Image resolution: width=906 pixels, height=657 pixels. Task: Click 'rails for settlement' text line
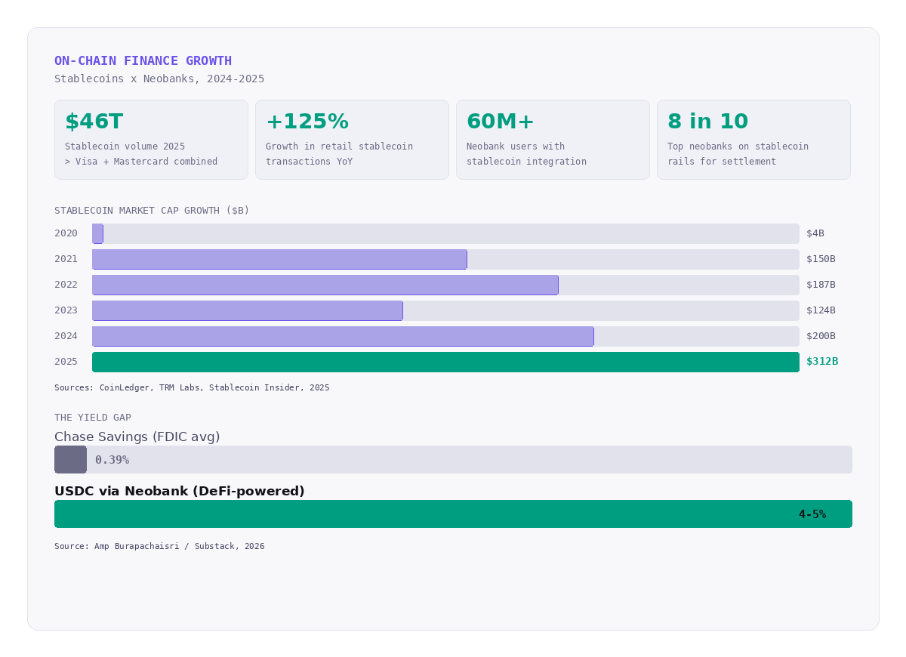pos(722,162)
